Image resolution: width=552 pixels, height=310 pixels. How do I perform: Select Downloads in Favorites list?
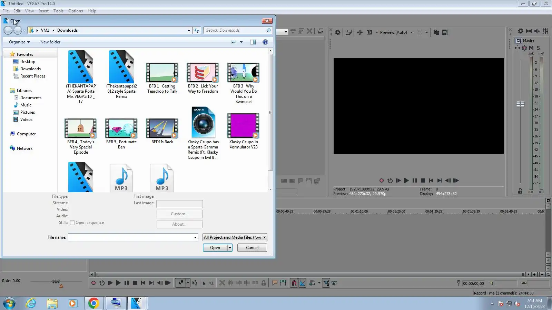pos(30,69)
